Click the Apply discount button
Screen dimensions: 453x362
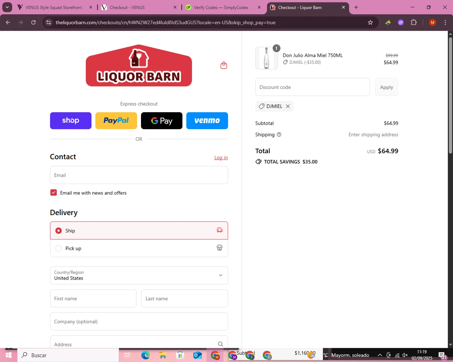coord(387,87)
